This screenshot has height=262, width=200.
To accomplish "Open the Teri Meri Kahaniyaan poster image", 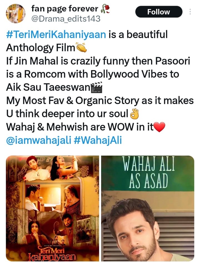I will pyautogui.click(x=52, y=208).
